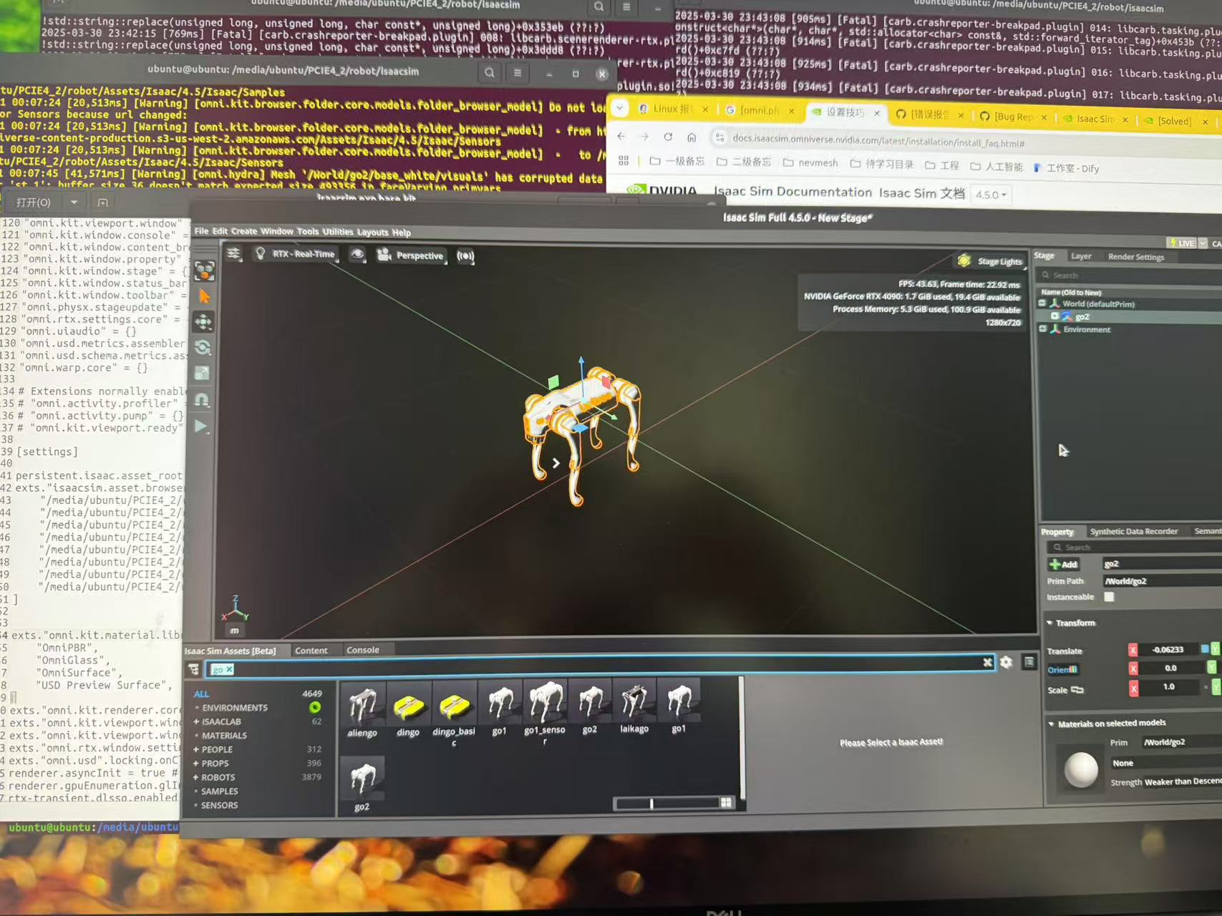Image resolution: width=1222 pixels, height=916 pixels.
Task: Open the Utilities menu in Isaac Sim
Action: click(338, 232)
